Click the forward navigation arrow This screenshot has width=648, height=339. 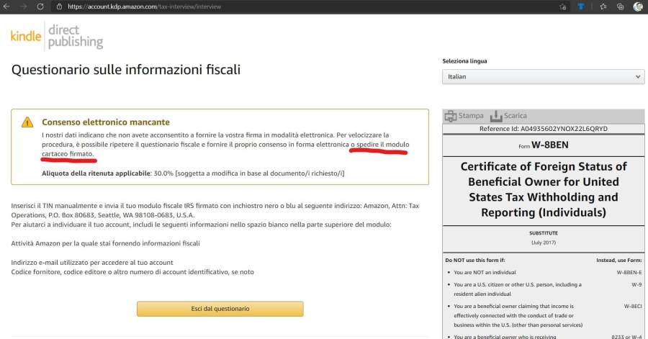tap(24, 6)
